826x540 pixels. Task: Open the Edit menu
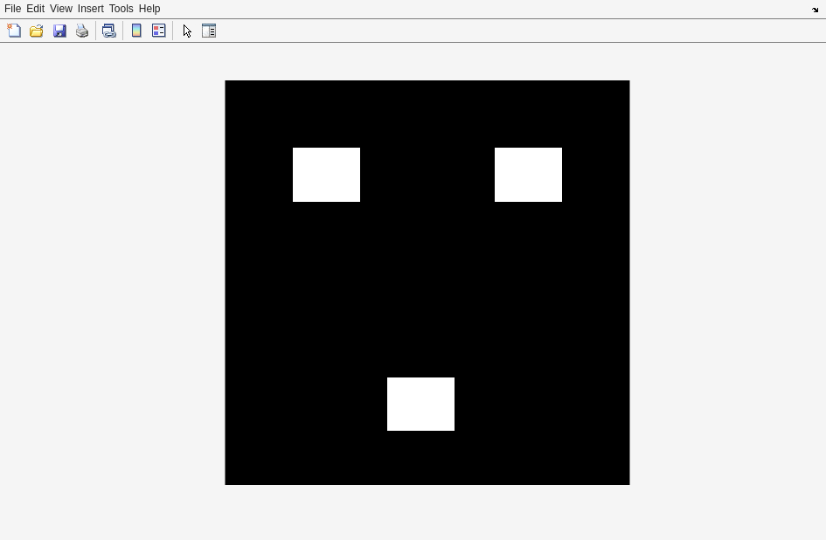[35, 9]
